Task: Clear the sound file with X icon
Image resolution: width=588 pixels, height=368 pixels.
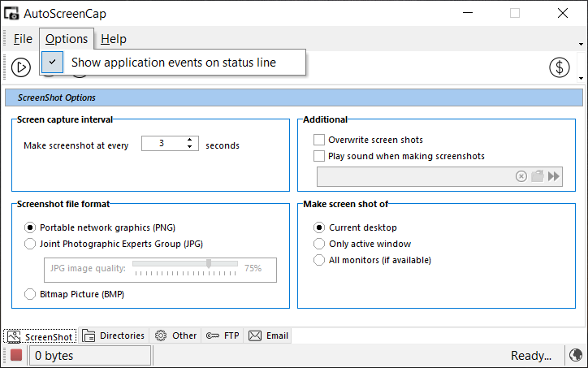Action: 521,176
